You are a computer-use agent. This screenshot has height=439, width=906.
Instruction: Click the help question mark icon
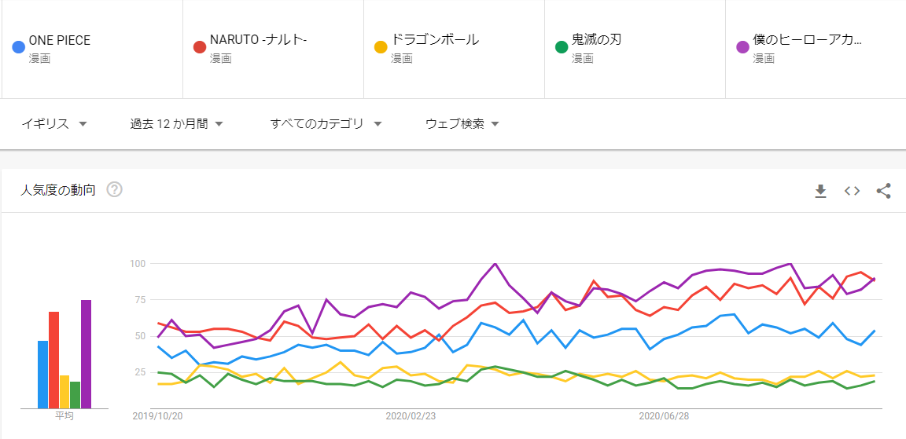point(114,189)
